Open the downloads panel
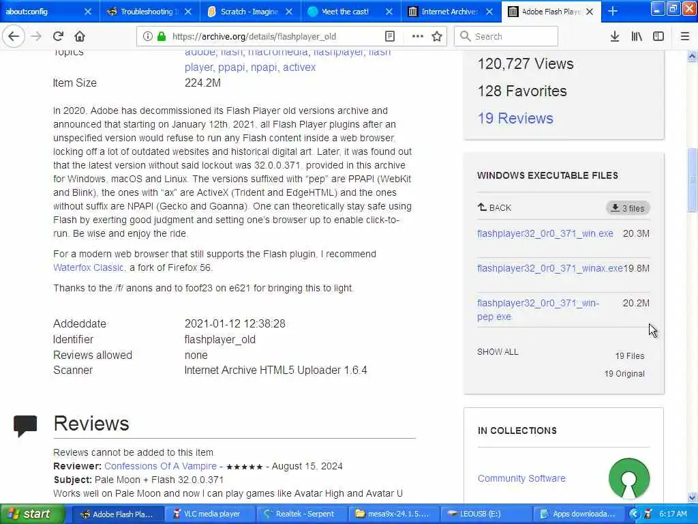 615,37
